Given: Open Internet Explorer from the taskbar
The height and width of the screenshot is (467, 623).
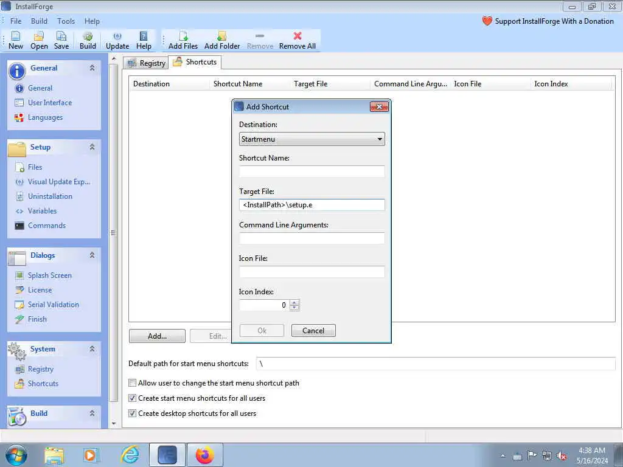Looking at the screenshot, I should pyautogui.click(x=130, y=455).
